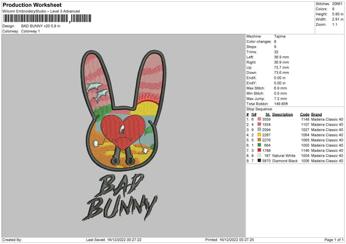Click the 'Code' column header

304,115
